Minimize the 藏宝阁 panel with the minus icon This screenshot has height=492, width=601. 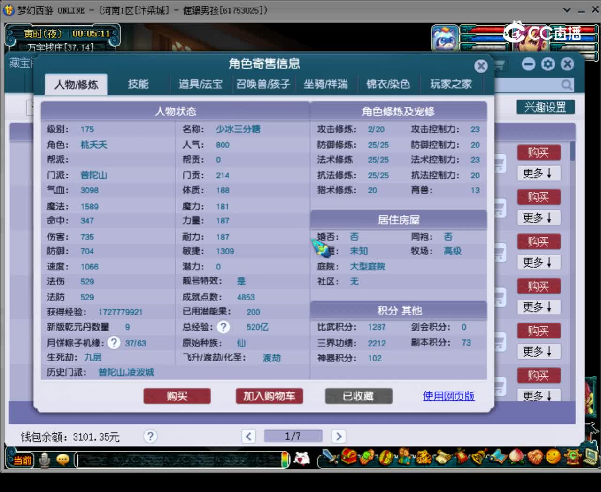[x=529, y=64]
